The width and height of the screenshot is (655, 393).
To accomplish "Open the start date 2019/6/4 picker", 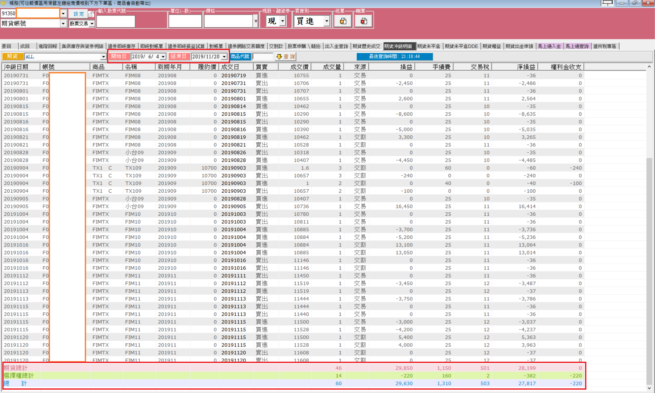I will point(163,56).
